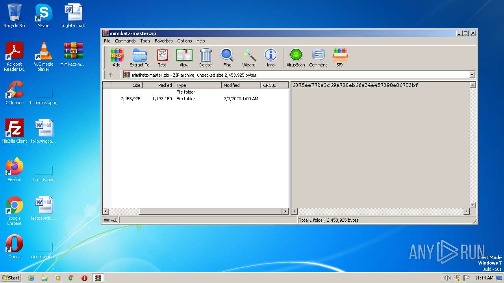Open FileZilla Client shortcut

(14, 131)
